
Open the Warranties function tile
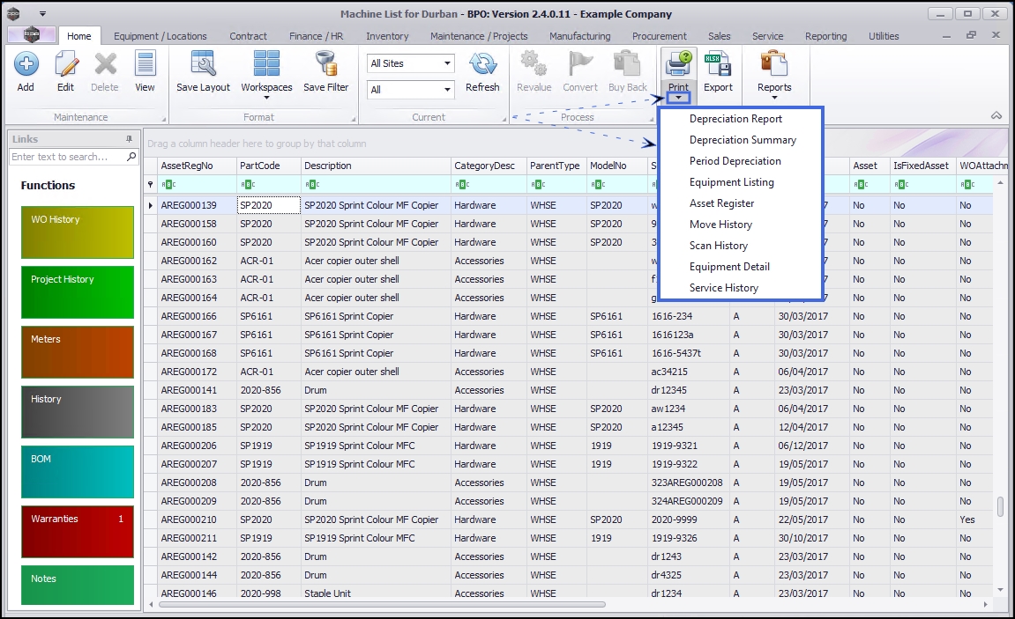[77, 532]
